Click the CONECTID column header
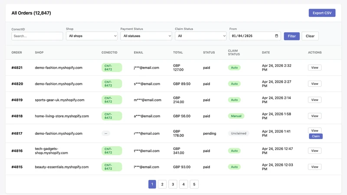This screenshot has height=195, width=347. [x=109, y=52]
